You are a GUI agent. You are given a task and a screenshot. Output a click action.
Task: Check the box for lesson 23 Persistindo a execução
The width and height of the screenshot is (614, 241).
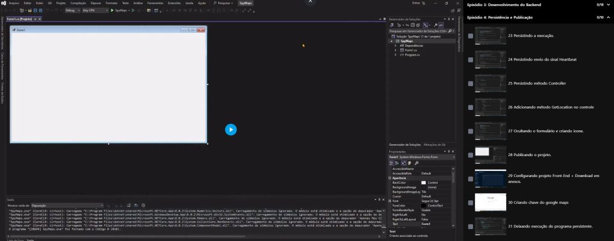click(x=470, y=36)
